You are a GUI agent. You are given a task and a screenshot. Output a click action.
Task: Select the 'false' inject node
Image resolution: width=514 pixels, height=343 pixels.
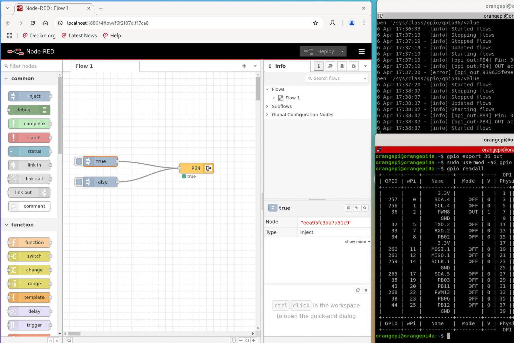pos(101,182)
